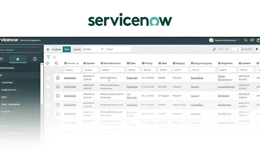The height and width of the screenshot is (156, 260).
Task: Click the green New button
Action: coord(67,49)
